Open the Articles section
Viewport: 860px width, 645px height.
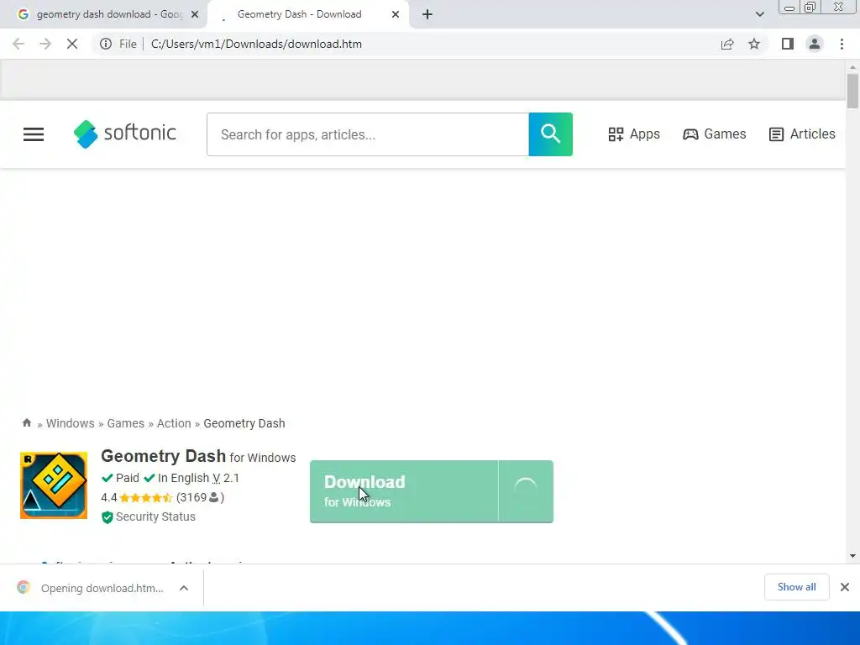(802, 134)
